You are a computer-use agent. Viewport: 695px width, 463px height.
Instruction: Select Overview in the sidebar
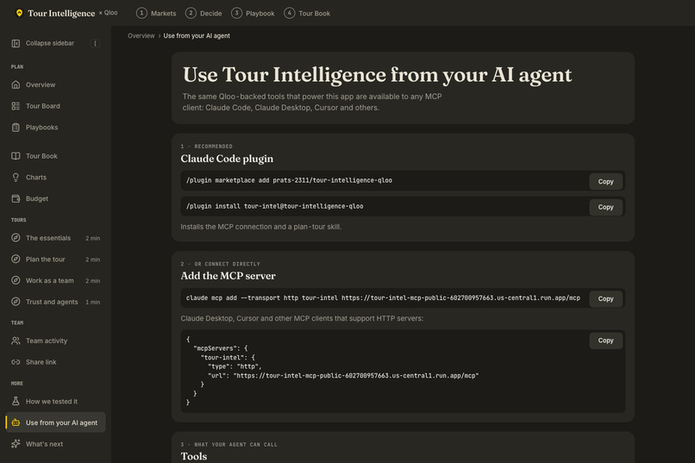[x=56, y=84]
